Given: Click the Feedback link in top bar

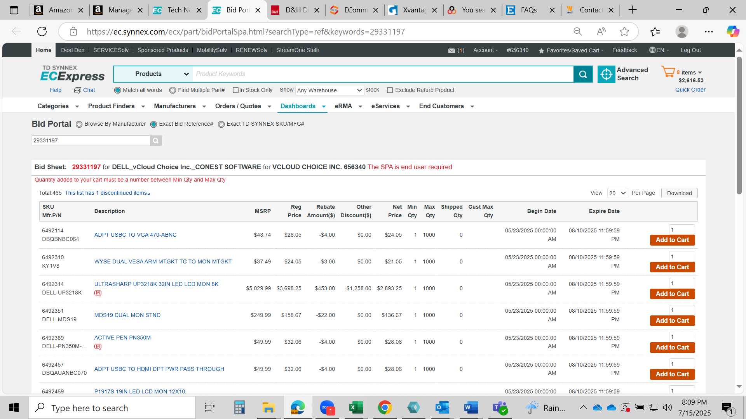Looking at the screenshot, I should click(x=624, y=50).
